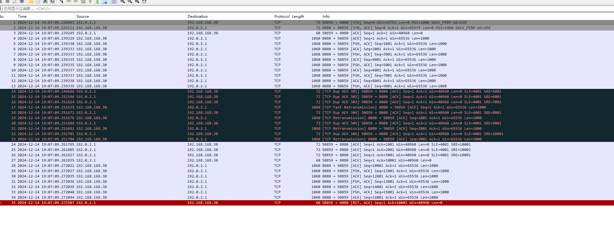Select packet 23 Retransmission Seq=3001
This screenshot has width=614, height=232.
[x=307, y=139]
